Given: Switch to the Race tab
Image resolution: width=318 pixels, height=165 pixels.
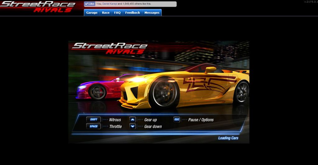Looking at the screenshot, I should pyautogui.click(x=106, y=12).
